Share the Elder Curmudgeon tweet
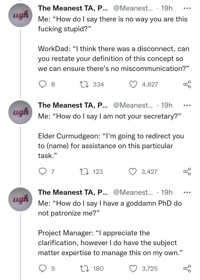 (x=187, y=171)
